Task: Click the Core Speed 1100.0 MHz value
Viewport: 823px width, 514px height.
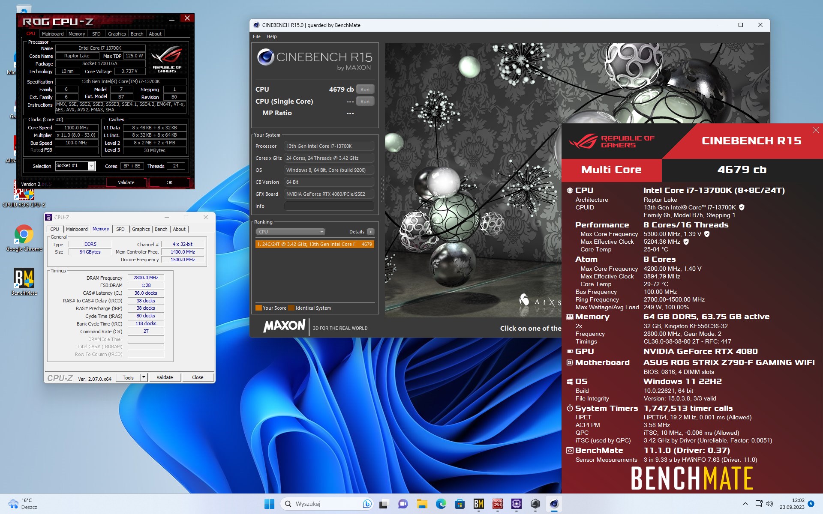Action: click(77, 128)
